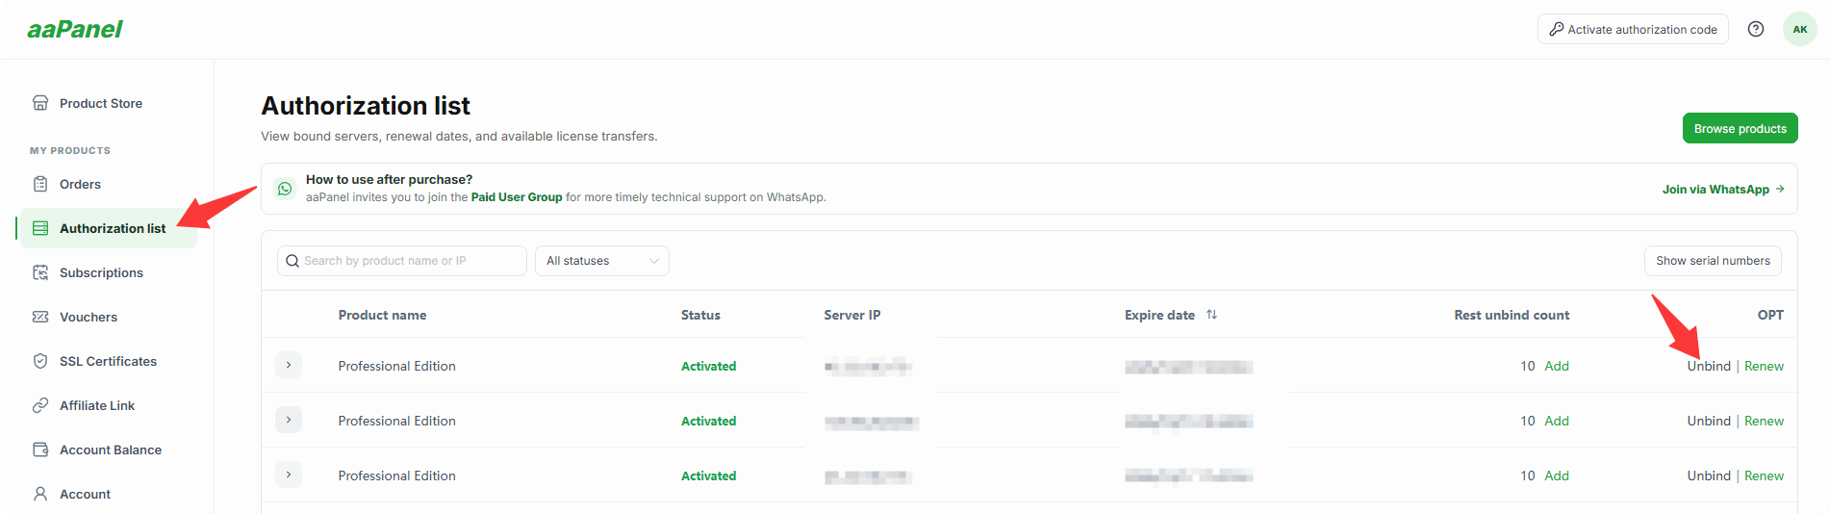Click Show serial numbers button
Image resolution: width=1830 pixels, height=514 pixels.
1713,261
